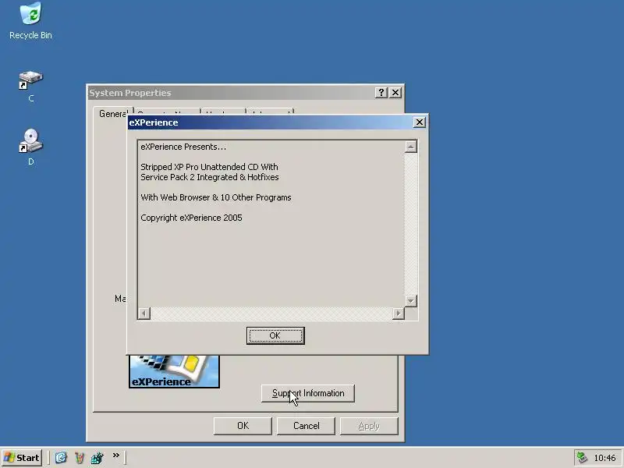Close the System Properties window

395,93
